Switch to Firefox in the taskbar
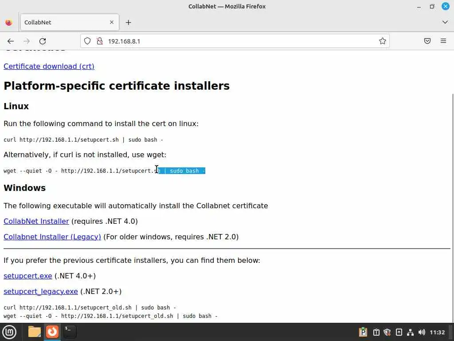Image resolution: width=454 pixels, height=341 pixels. [x=52, y=332]
